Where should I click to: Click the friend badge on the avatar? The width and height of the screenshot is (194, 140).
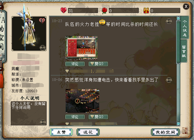pyautogui.click(x=42, y=20)
